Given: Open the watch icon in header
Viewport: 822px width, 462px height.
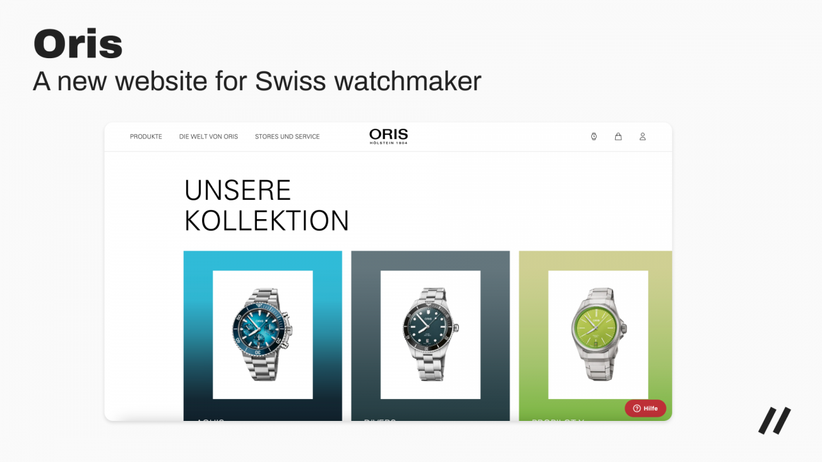Looking at the screenshot, I should [x=594, y=136].
